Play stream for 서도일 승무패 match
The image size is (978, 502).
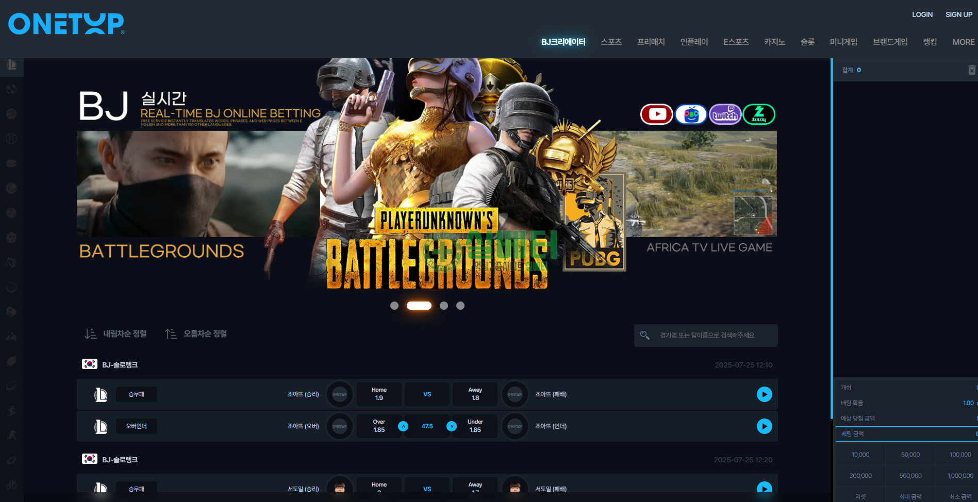click(764, 489)
